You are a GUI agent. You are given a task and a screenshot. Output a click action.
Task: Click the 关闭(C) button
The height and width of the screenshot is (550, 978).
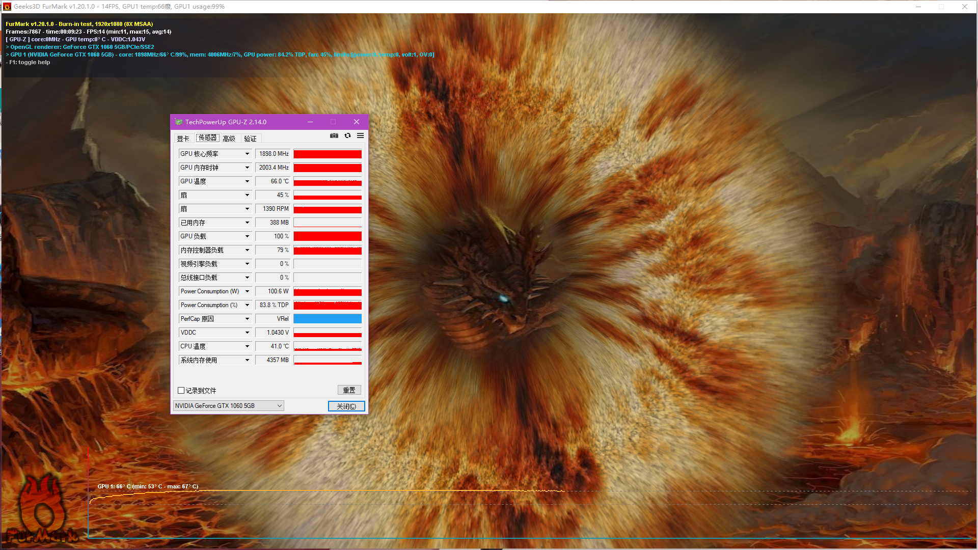tap(346, 406)
